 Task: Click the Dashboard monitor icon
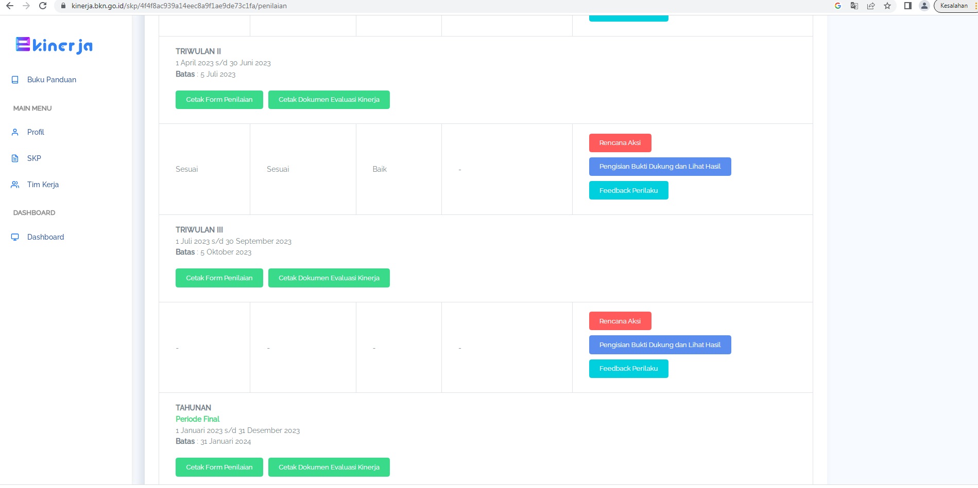[15, 237]
